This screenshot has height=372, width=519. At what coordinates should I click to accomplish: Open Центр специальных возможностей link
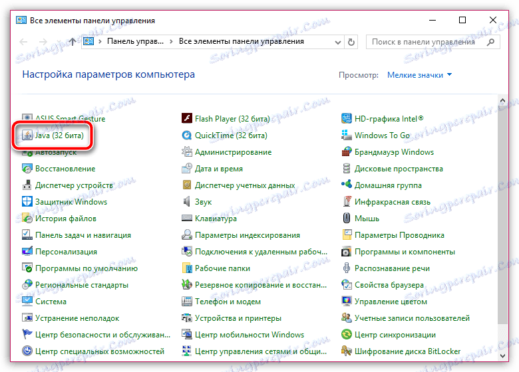coord(100,351)
